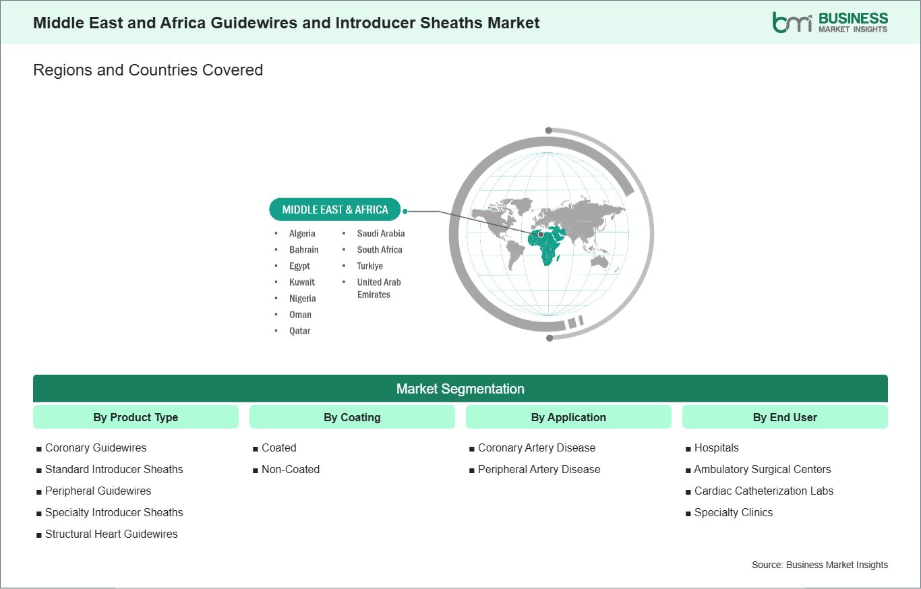Click the page title heading

click(287, 23)
